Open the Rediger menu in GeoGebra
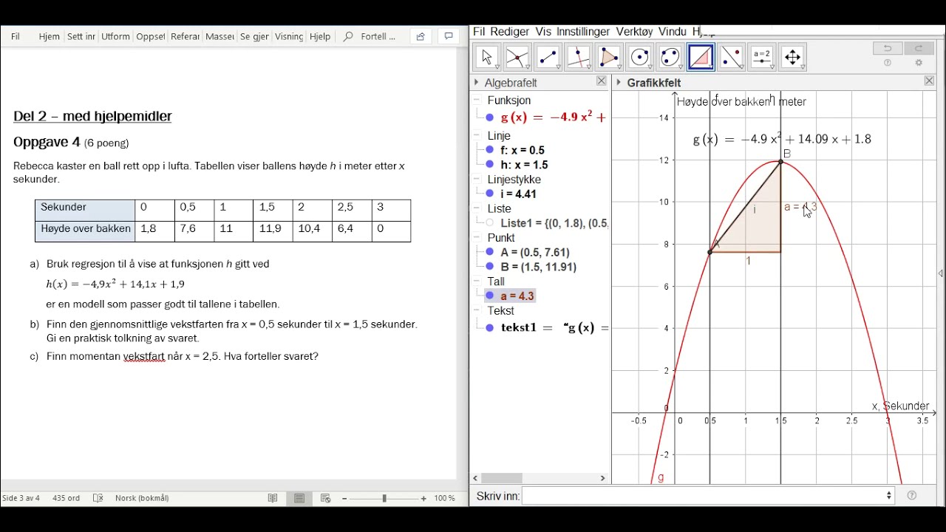946x532 pixels. pyautogui.click(x=510, y=32)
